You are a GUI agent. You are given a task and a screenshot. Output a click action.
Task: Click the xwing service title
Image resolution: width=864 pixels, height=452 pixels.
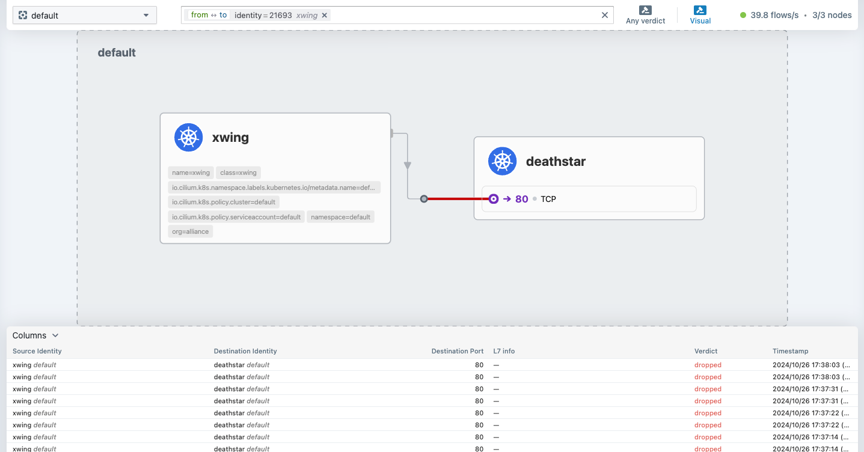(230, 138)
